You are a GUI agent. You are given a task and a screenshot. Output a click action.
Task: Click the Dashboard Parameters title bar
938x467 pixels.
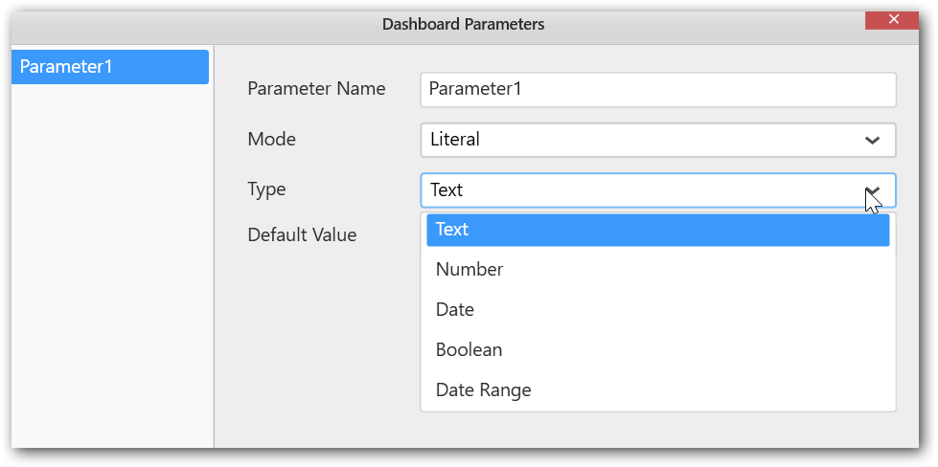tap(463, 24)
